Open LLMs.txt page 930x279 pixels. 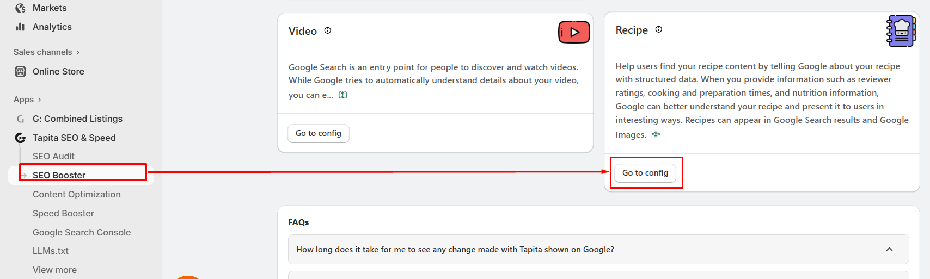tap(51, 251)
